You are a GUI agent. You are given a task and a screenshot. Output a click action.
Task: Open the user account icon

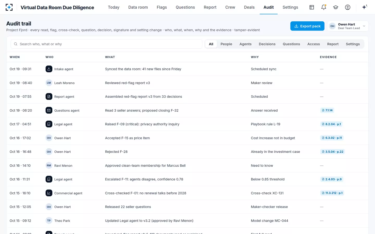348,7
